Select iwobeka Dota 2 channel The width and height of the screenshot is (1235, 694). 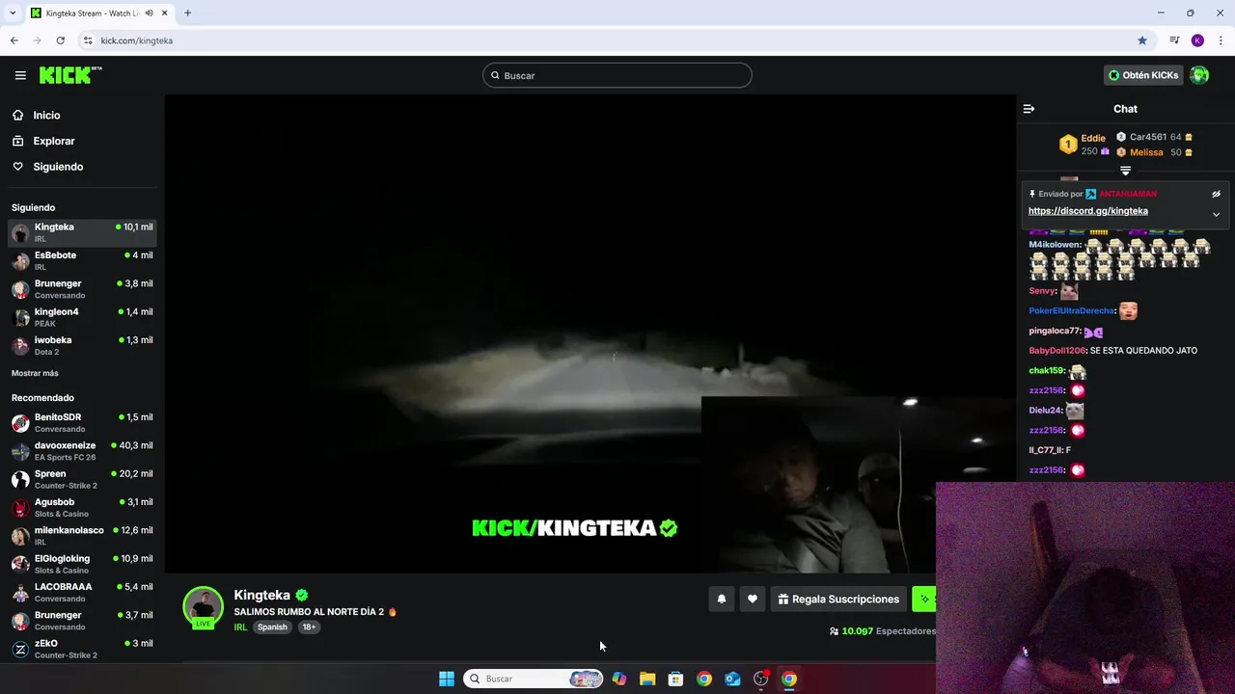[x=82, y=345]
